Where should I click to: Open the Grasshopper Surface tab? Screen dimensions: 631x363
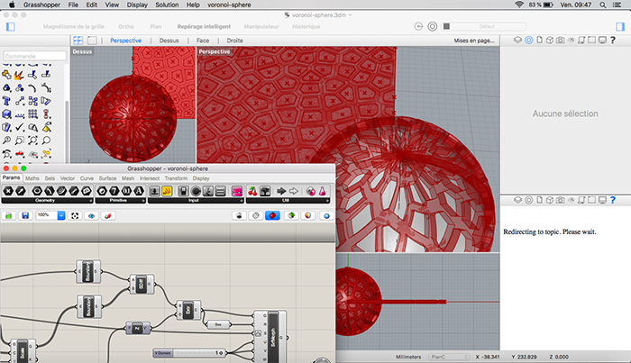pyautogui.click(x=107, y=178)
